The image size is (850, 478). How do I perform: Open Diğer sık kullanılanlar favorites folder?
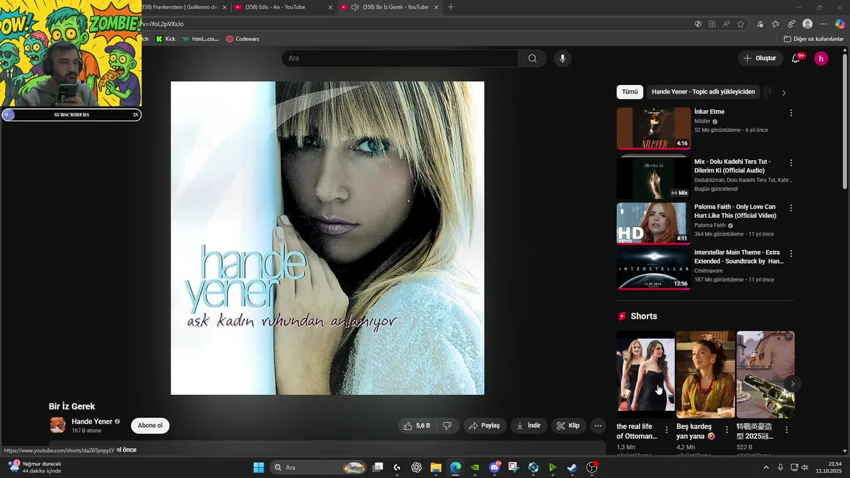coord(813,39)
